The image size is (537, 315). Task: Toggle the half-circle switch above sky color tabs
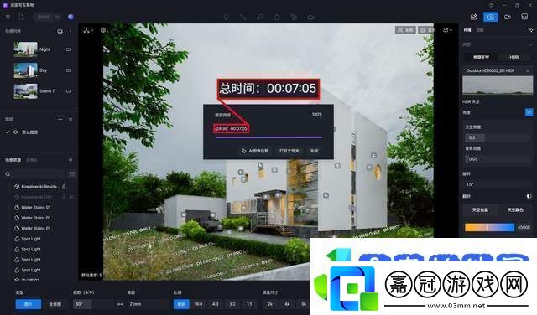[529, 196]
